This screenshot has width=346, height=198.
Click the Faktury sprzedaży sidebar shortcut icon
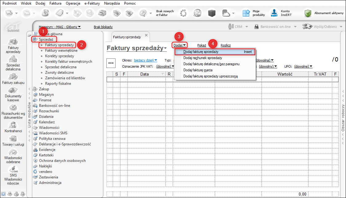pos(13,42)
